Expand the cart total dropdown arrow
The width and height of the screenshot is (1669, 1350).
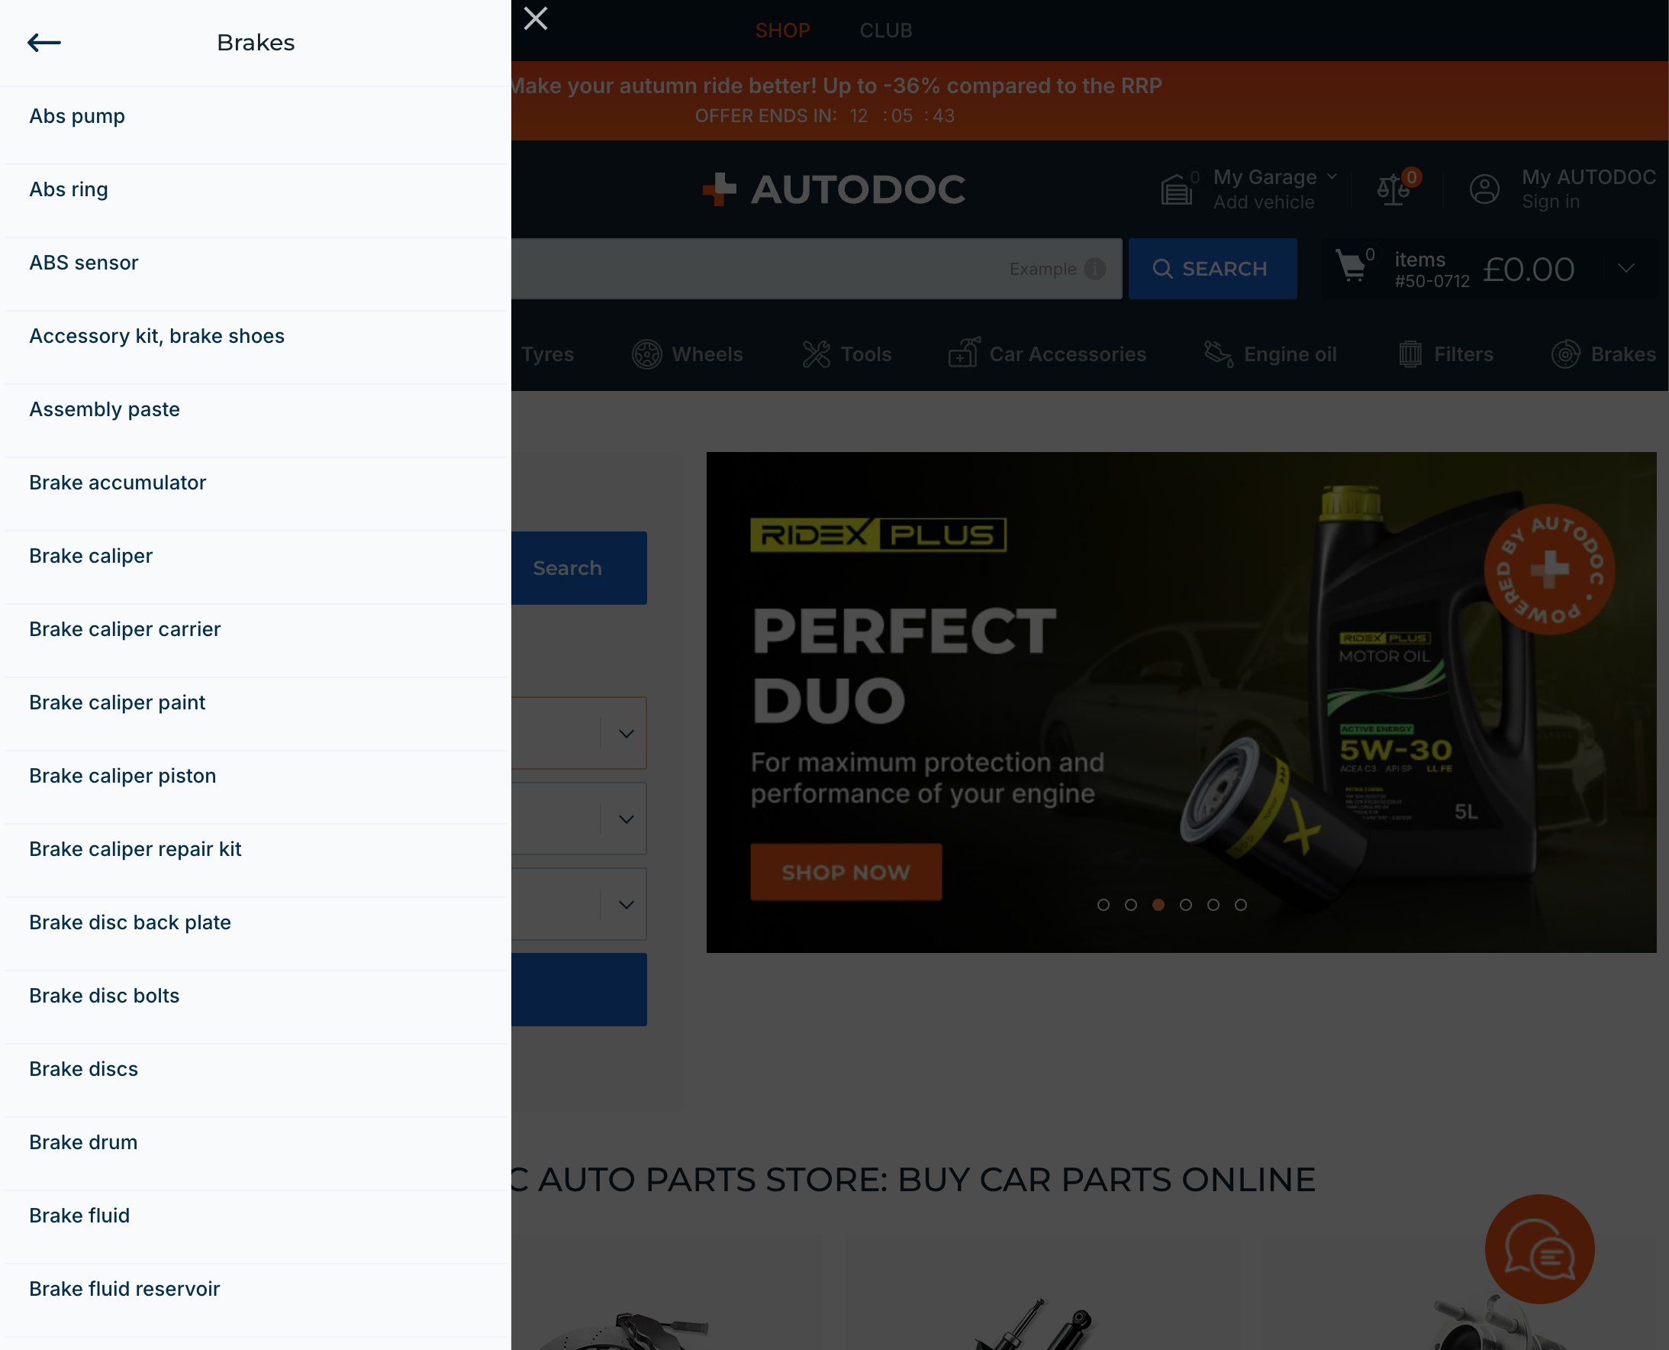(1626, 270)
